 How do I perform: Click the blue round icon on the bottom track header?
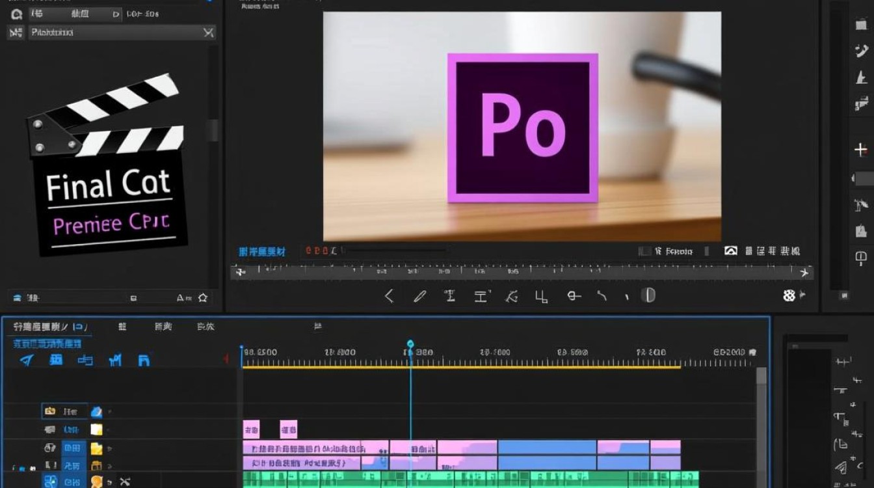pyautogui.click(x=50, y=481)
